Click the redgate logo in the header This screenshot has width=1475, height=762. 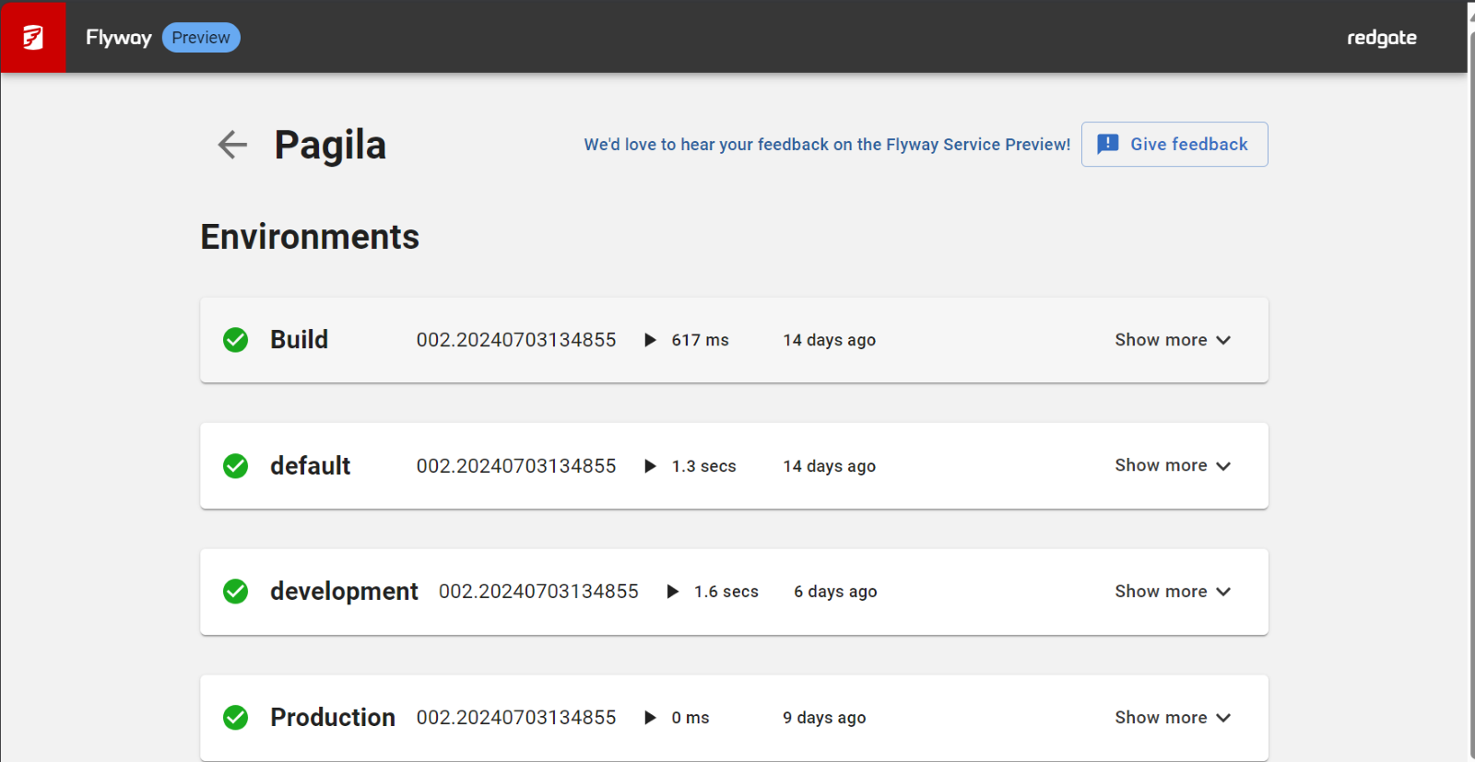(x=1382, y=38)
